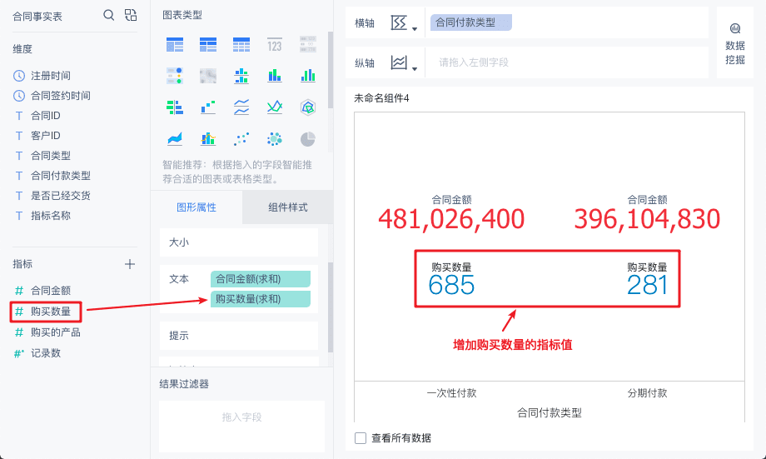766x459 pixels.
Task: Select the radar chart type
Action: tap(308, 107)
